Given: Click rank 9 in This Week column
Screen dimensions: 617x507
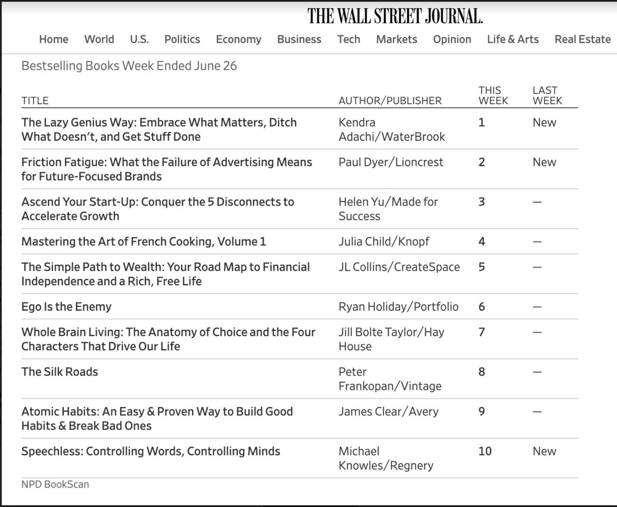Looking at the screenshot, I should coord(481,411).
